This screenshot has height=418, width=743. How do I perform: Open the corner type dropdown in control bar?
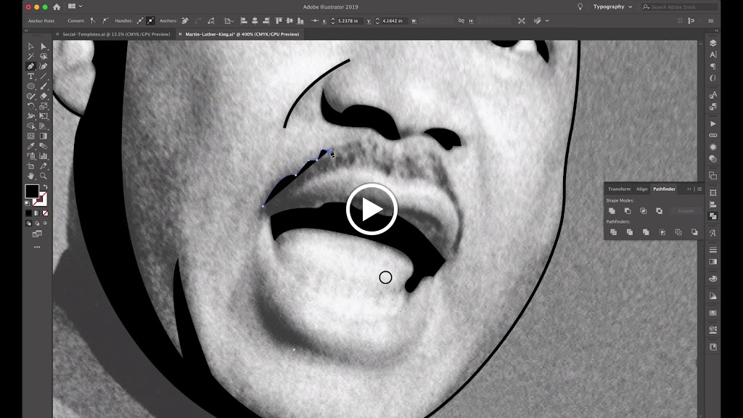coord(229,21)
